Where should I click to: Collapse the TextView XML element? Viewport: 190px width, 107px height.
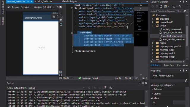pyautogui.click(x=72, y=33)
